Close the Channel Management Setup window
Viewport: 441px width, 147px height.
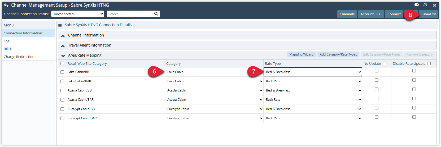[x=434, y=5]
